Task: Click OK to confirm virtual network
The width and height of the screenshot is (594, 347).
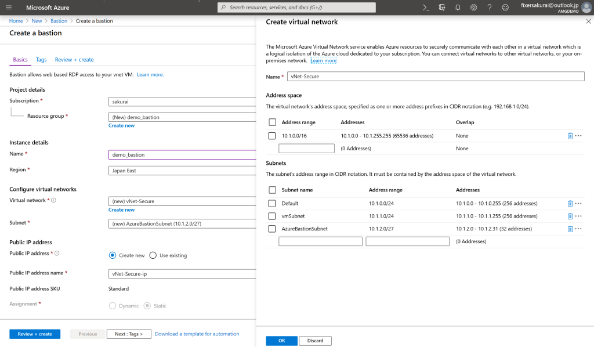Action: 281,341
